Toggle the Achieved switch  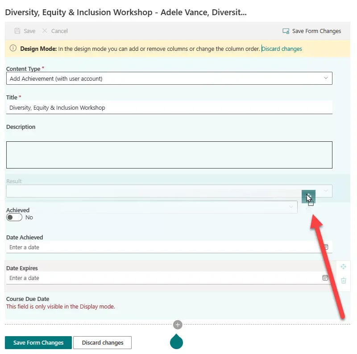coord(14,218)
